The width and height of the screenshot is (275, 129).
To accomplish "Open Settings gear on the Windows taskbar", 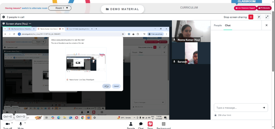I will (x=94, y=118).
